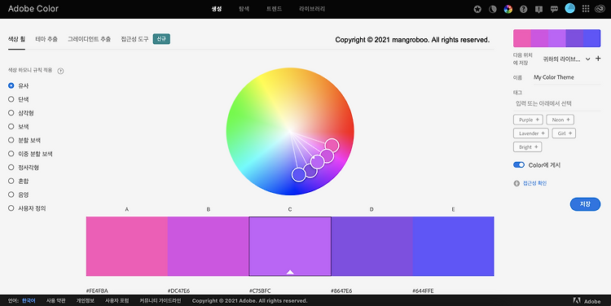
Task: Select the blue-violet swatch E
Action: [453, 246]
